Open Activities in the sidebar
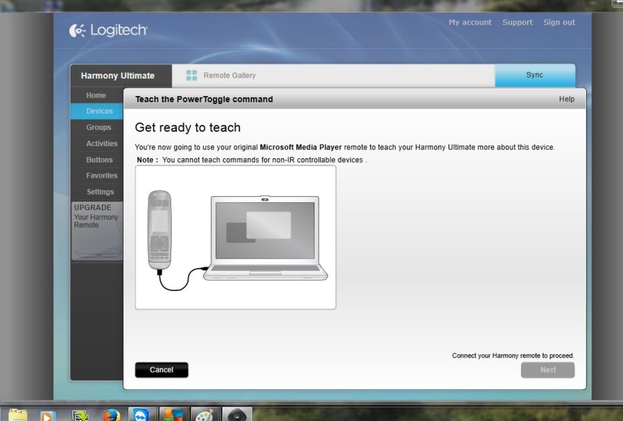This screenshot has height=421, width=623. pyautogui.click(x=97, y=144)
